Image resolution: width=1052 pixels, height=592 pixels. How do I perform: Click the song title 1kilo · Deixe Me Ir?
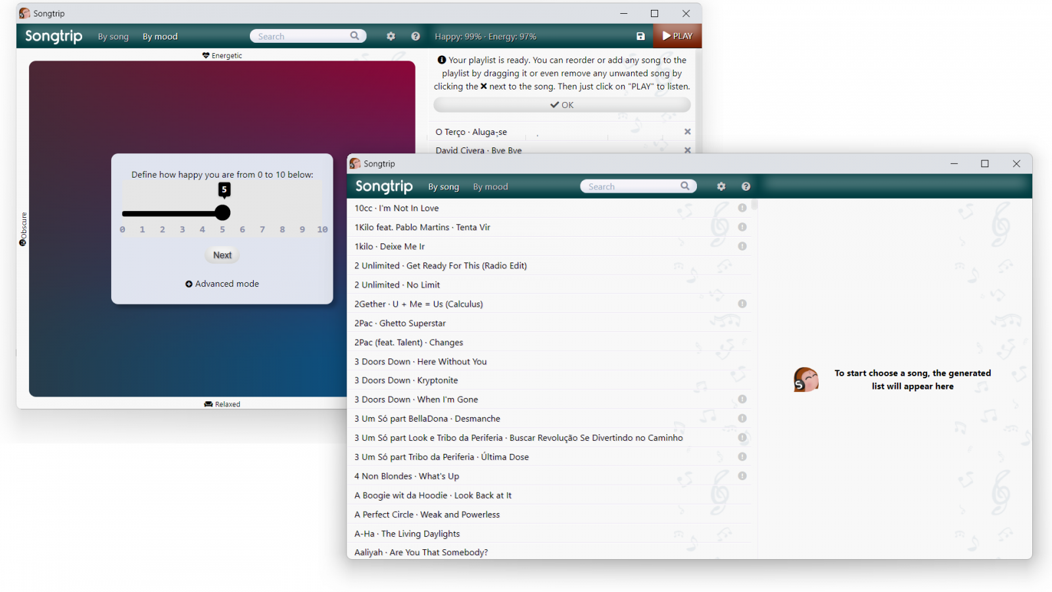[x=389, y=247]
